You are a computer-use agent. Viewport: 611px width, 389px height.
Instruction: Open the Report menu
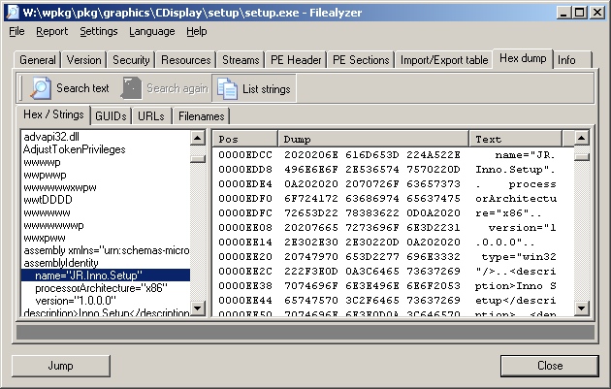51,31
